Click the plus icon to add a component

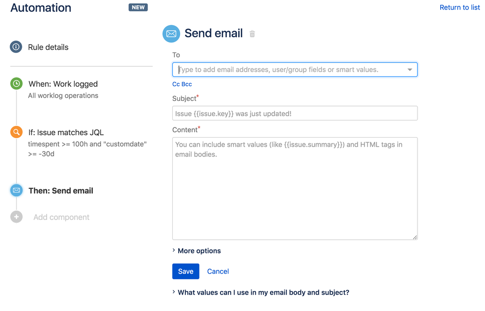coord(16,217)
